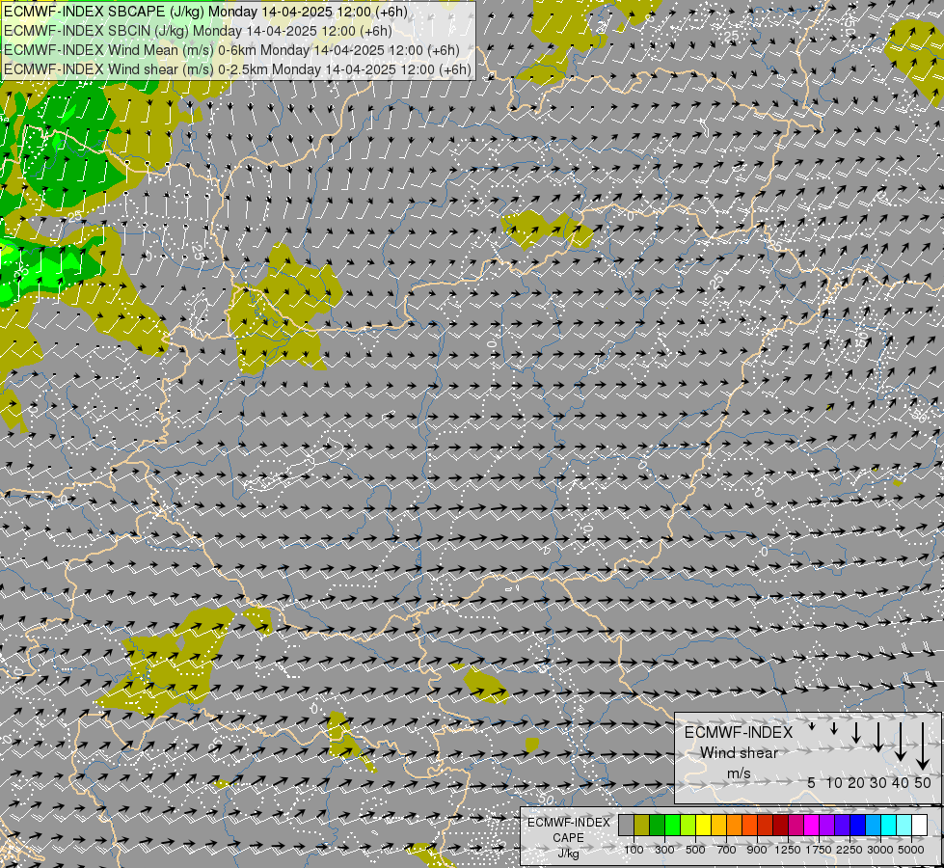Choose the dark red swatch left of 1250 tick
The width and height of the screenshot is (944, 868).
(x=780, y=825)
